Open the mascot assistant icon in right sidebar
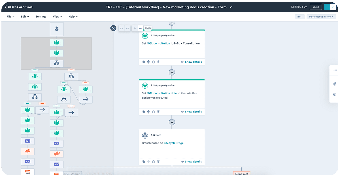The height and width of the screenshot is (177, 340). coord(335,84)
